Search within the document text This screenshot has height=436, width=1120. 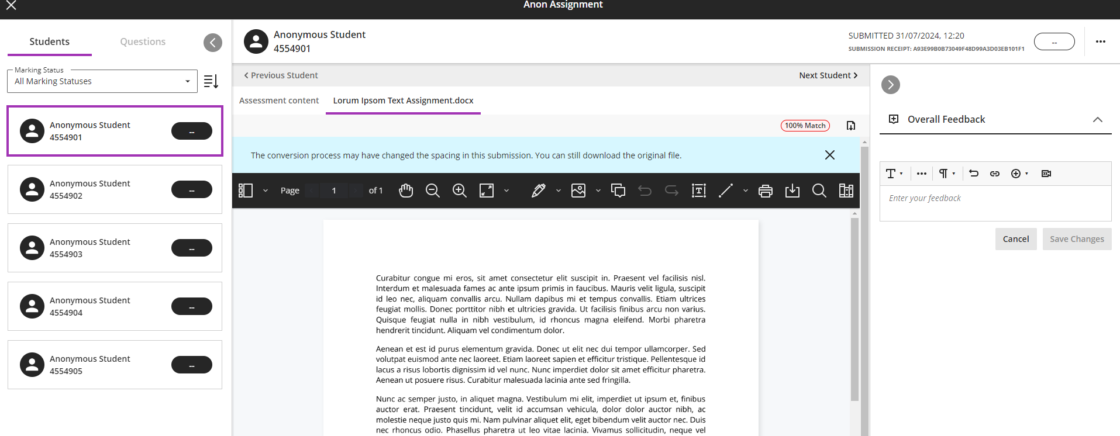(819, 191)
